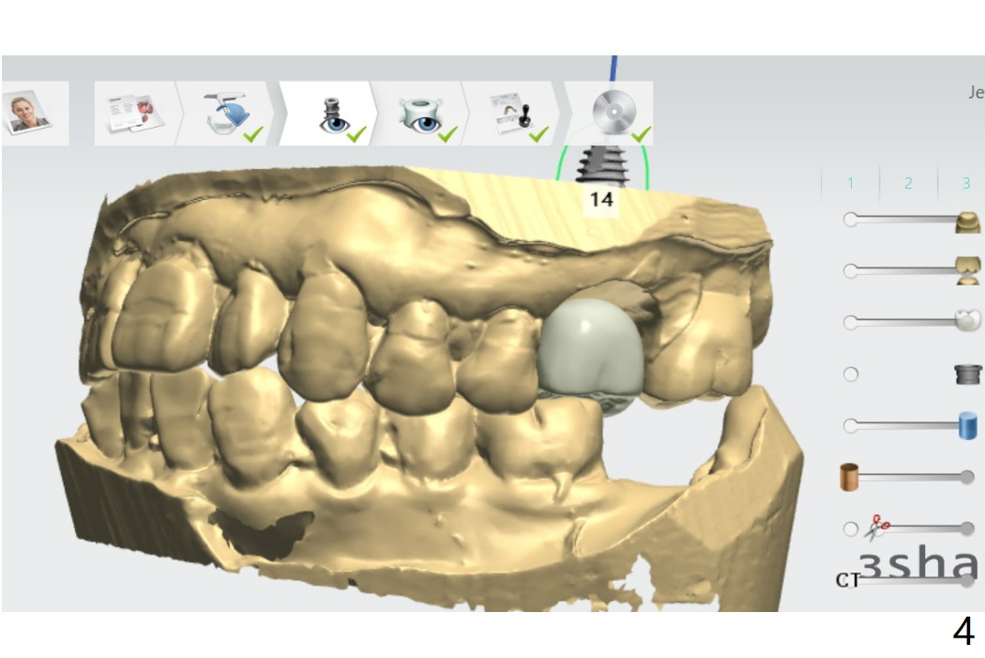This screenshot has height=658, width=985.
Task: Open the design approval stamp step
Action: click(x=514, y=114)
